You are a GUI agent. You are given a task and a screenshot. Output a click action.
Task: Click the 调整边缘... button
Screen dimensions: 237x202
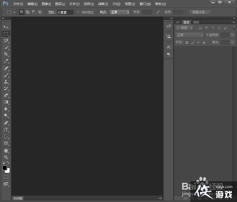[x=200, y=12]
